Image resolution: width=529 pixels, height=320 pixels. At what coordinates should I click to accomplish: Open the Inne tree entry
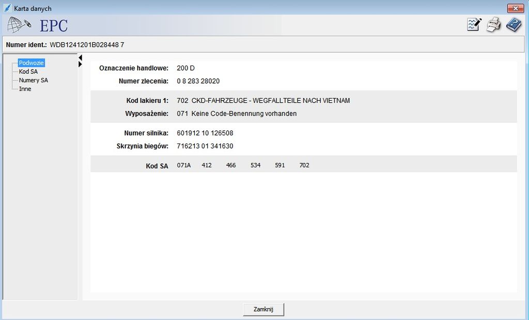(x=25, y=89)
